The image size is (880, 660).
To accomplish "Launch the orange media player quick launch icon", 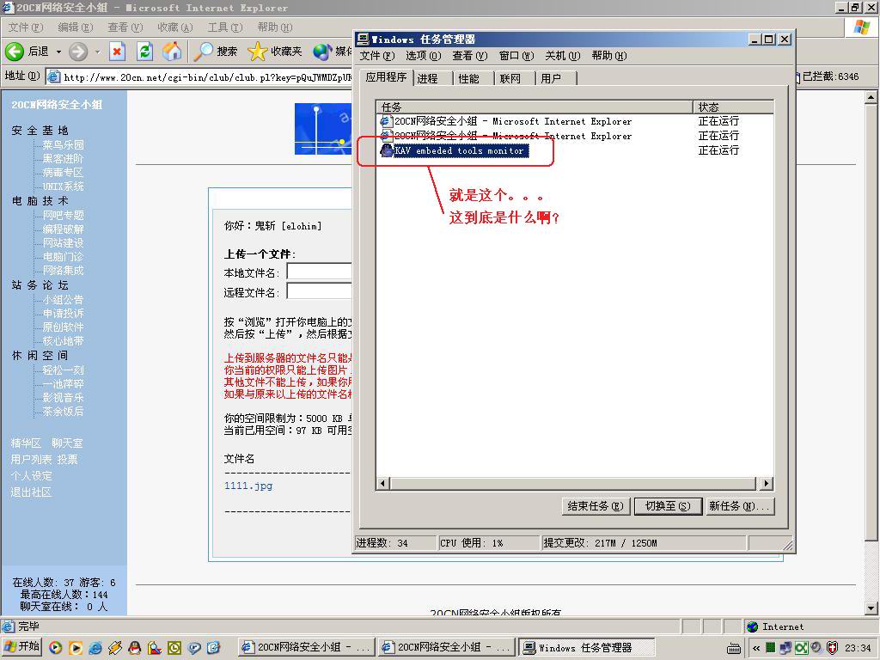I will (76, 648).
